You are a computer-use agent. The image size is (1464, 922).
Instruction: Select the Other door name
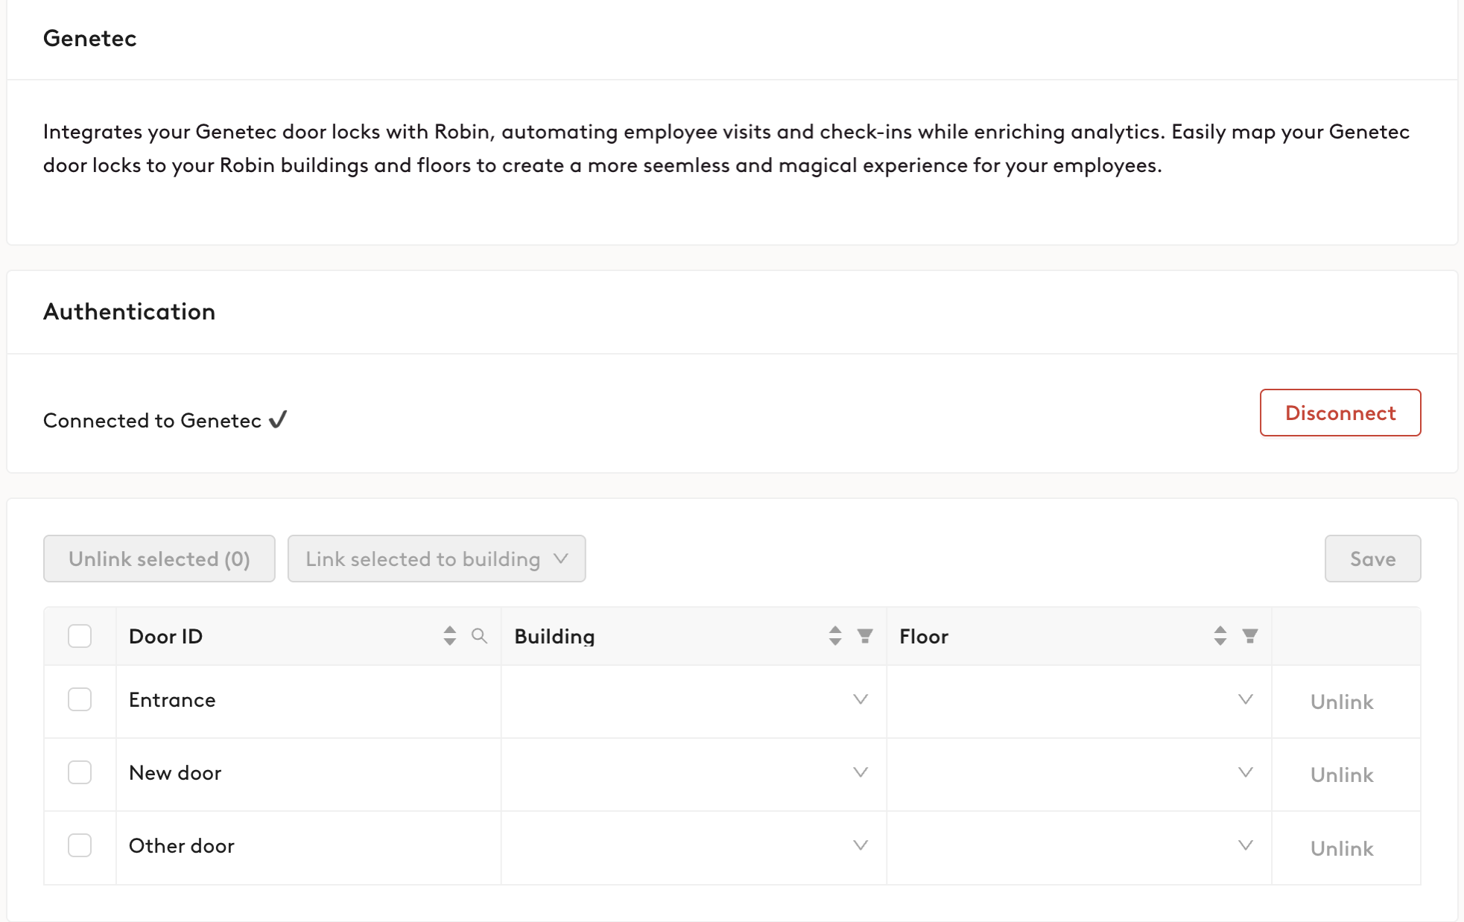(182, 846)
